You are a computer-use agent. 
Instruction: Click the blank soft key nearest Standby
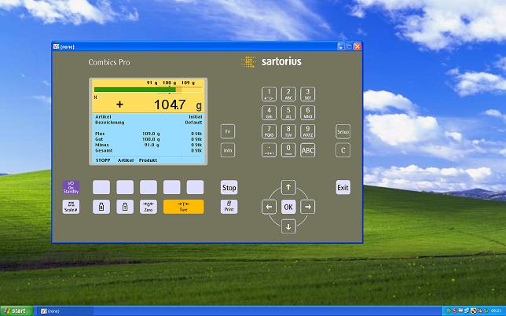[x=101, y=187]
